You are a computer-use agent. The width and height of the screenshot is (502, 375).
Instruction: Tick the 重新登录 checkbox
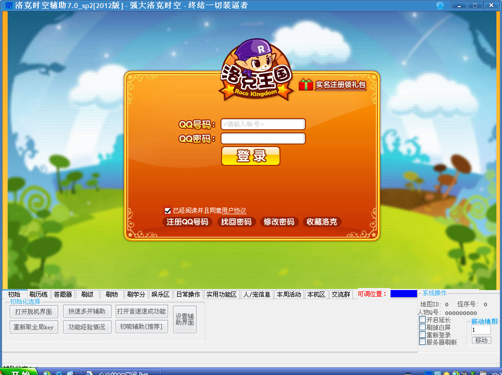(x=422, y=335)
